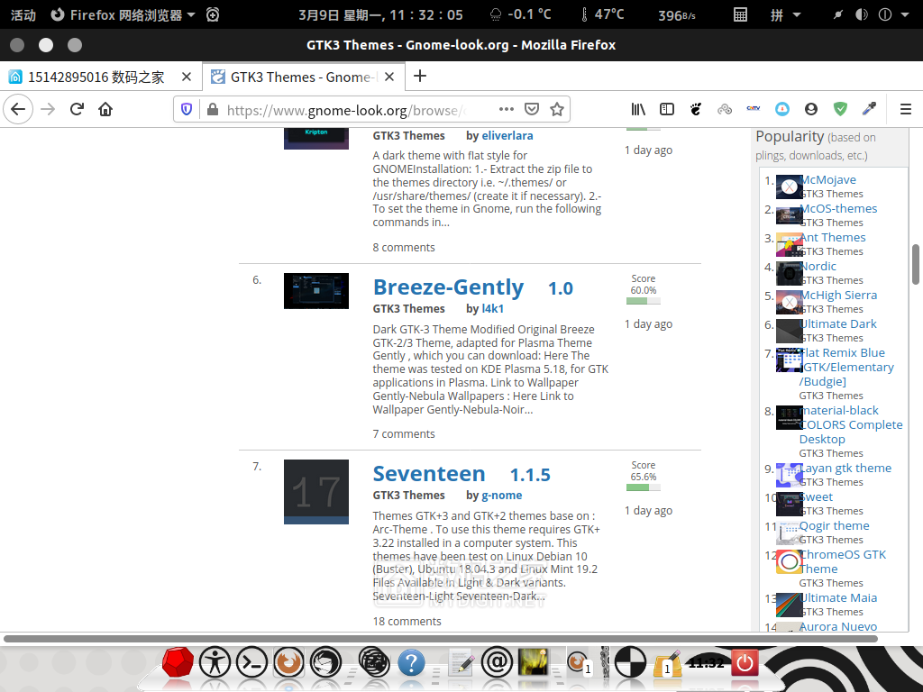Open the Firefox hamburger menu
923x692 pixels.
905,109
